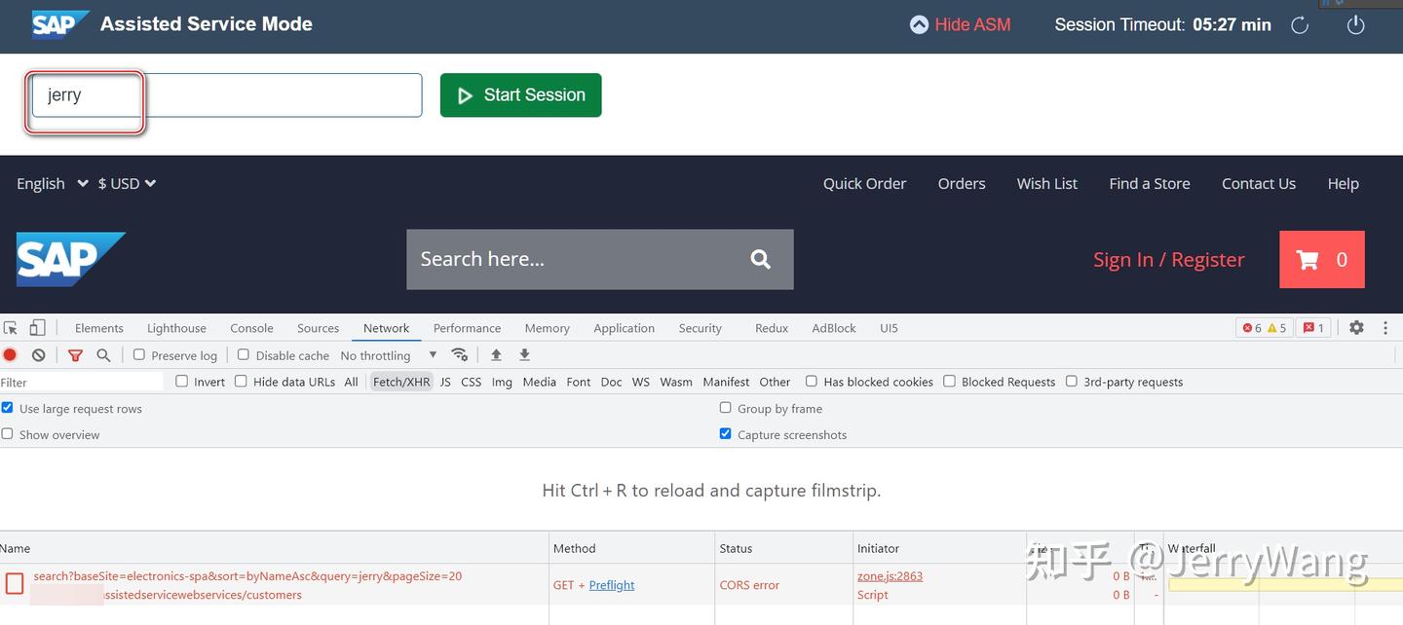Click the 6 errors 5 warnings counter
Screen dimensions: 1403x625
[1265, 328]
